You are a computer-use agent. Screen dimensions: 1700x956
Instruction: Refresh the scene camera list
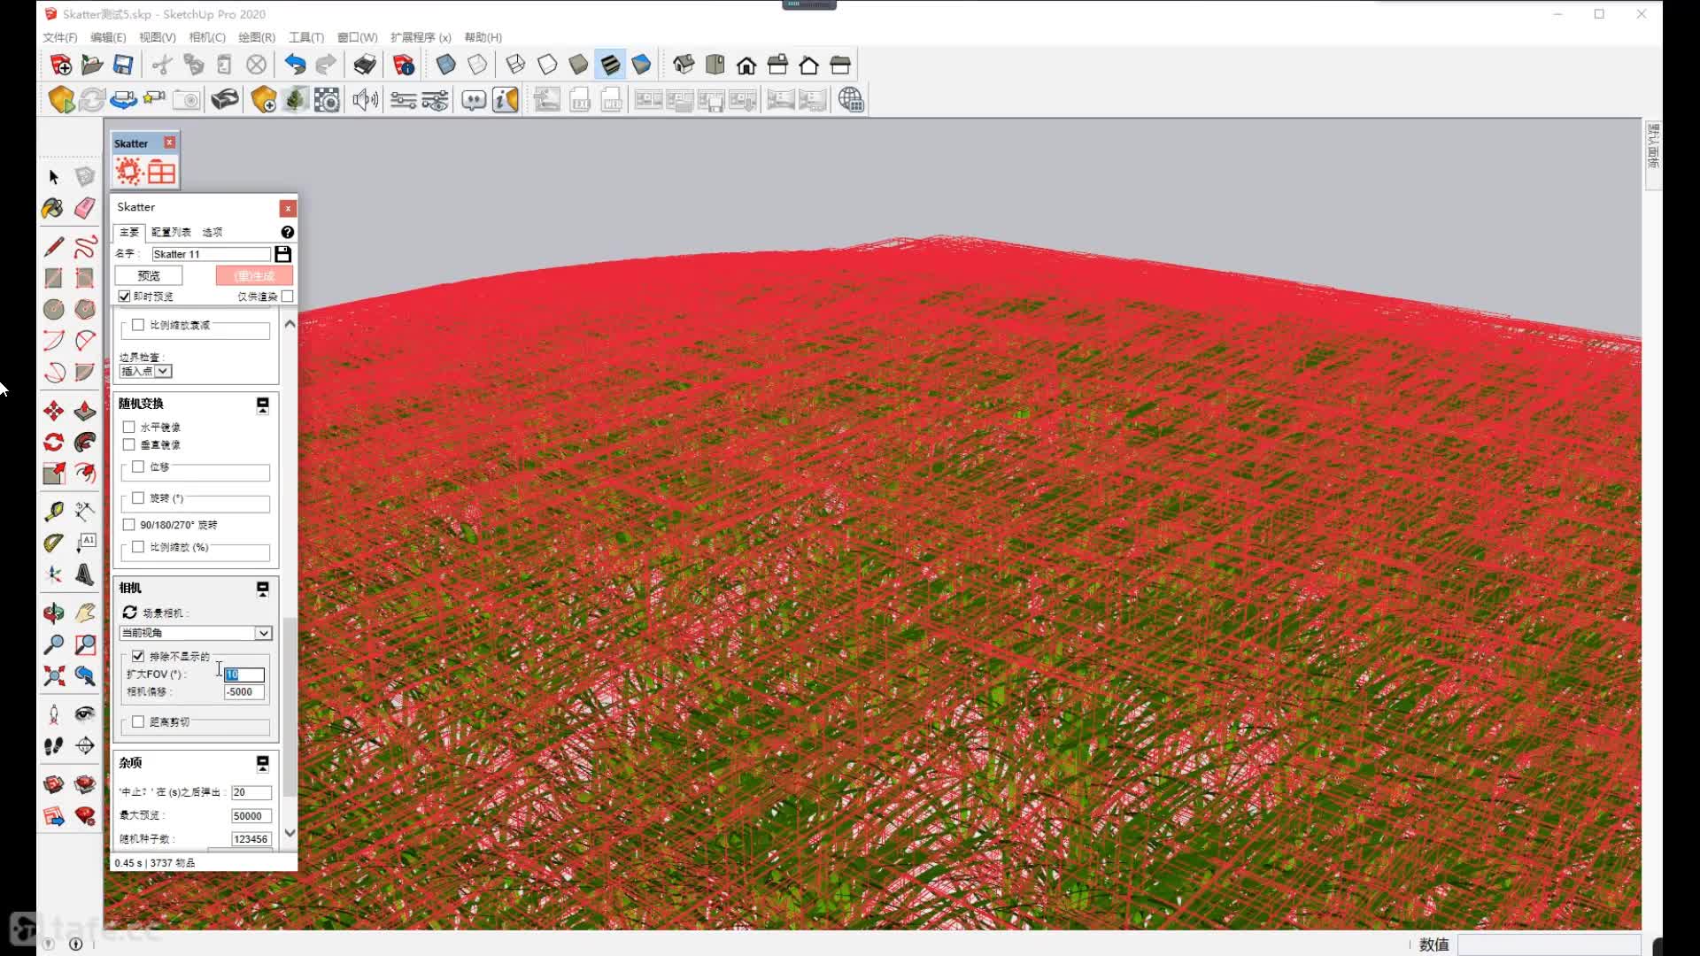click(129, 612)
